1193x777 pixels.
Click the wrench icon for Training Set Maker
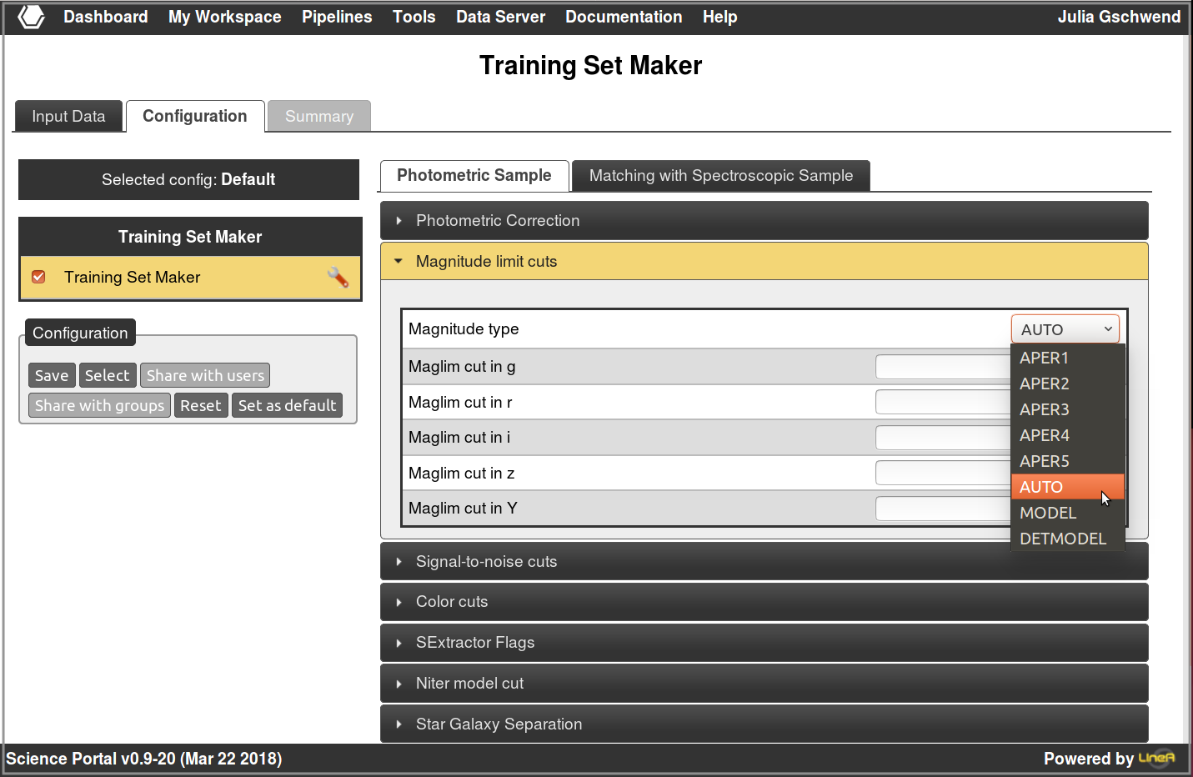click(338, 277)
